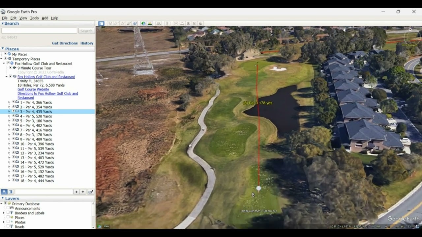Click the ruler toolbar icon
This screenshot has height=237, width=422.
pyautogui.click(x=167, y=23)
